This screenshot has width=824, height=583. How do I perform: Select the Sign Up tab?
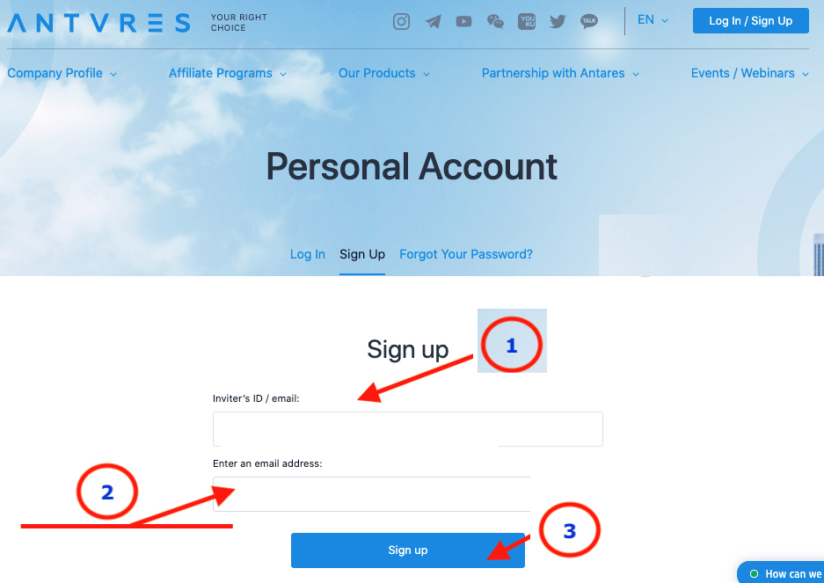pyautogui.click(x=362, y=254)
